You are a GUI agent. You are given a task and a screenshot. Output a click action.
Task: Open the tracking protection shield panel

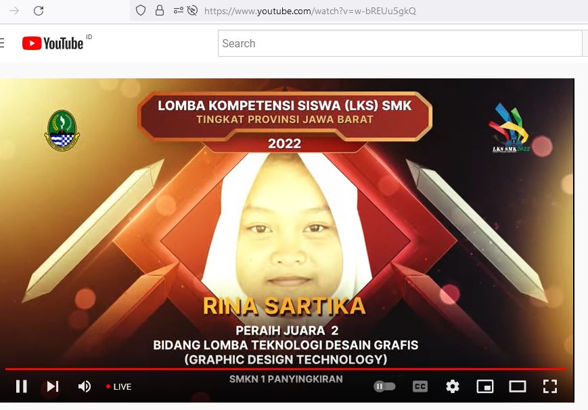pos(141,10)
